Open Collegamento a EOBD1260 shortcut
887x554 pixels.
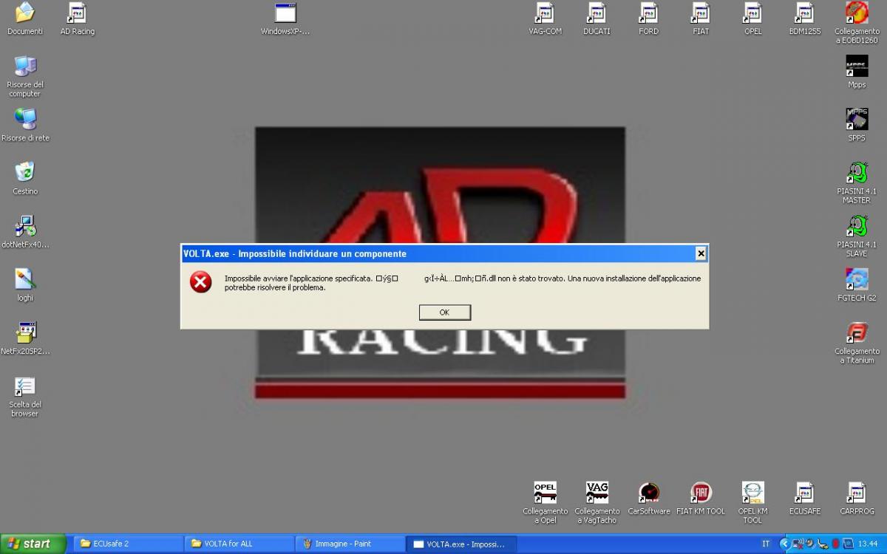coord(857,23)
